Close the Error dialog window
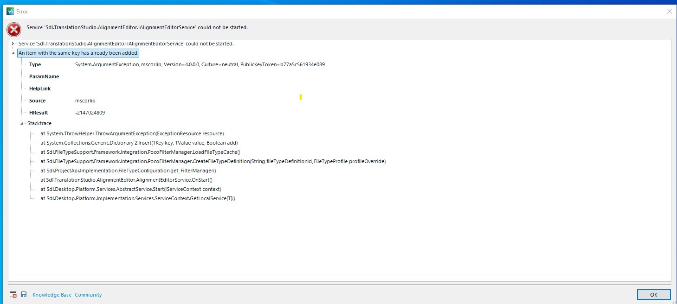 pos(669,11)
